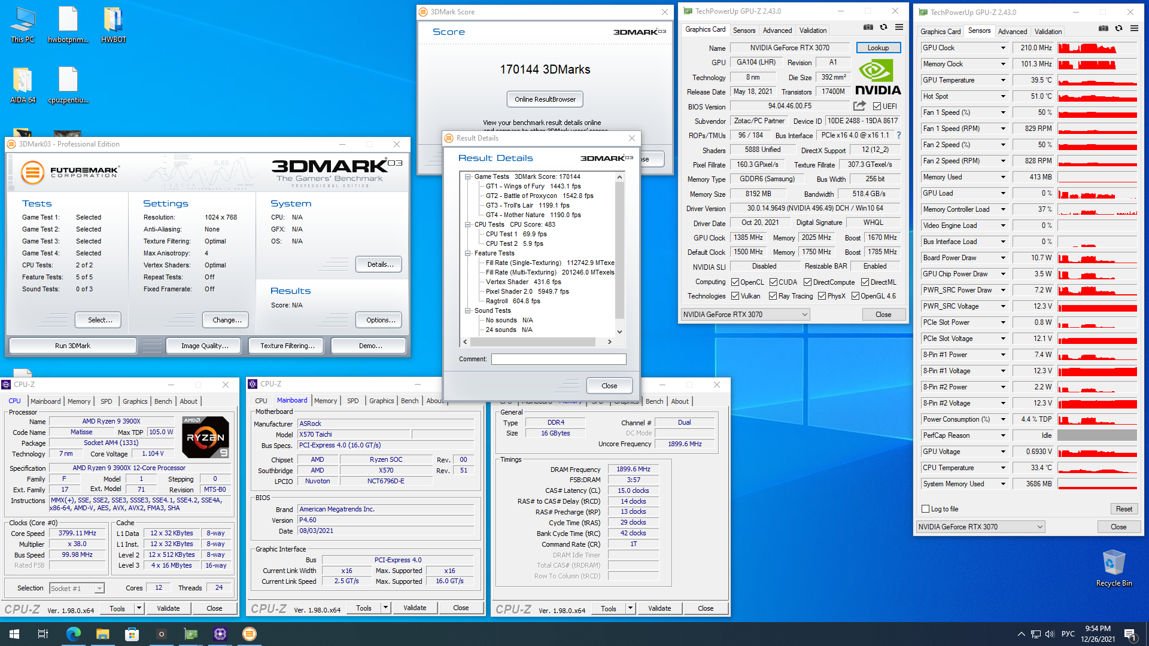Screen dimensions: 1149x646
Task: Toggle the Vulkan checkbox
Action: 735,296
